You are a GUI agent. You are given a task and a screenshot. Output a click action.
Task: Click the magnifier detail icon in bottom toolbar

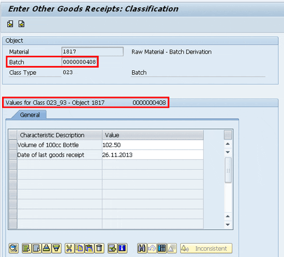pyautogui.click(x=13, y=248)
